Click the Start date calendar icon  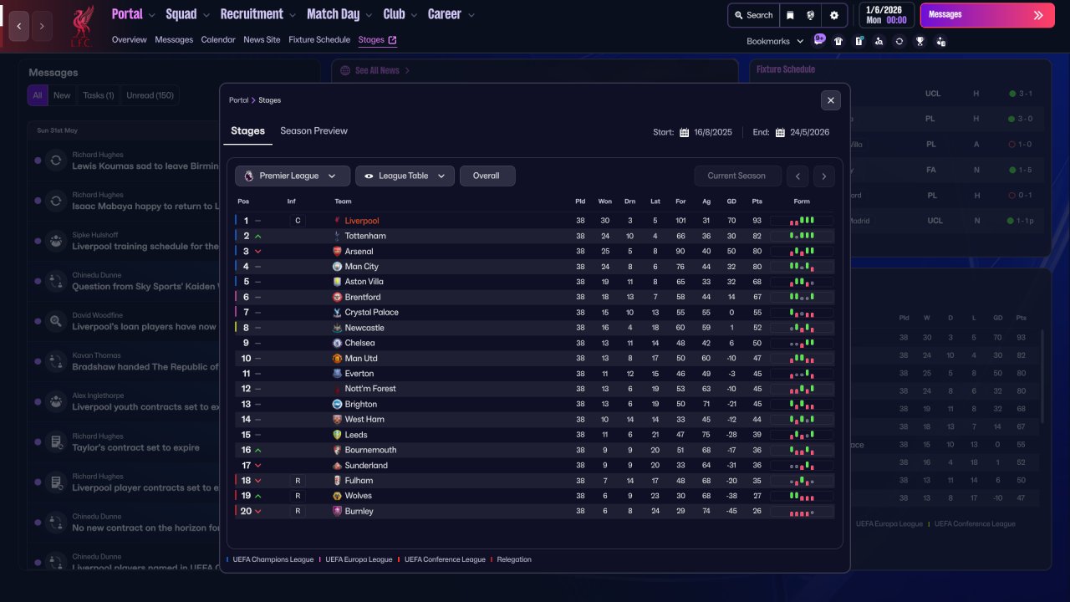point(684,132)
